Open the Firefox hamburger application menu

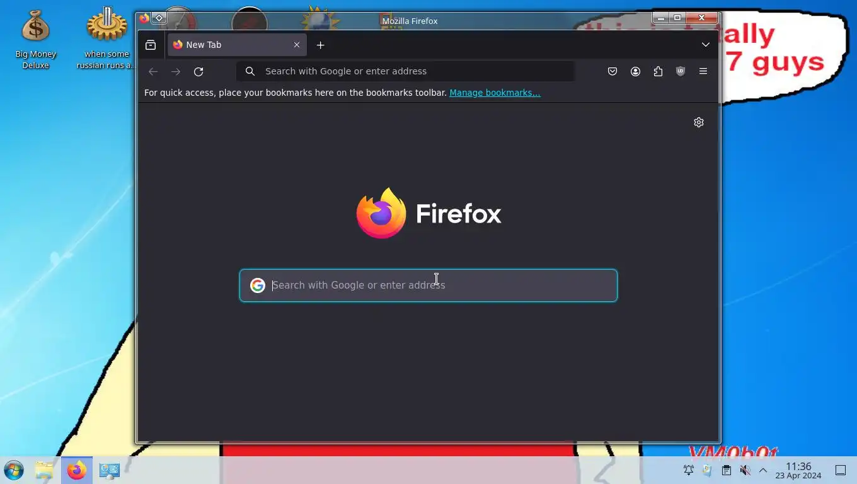(x=703, y=71)
